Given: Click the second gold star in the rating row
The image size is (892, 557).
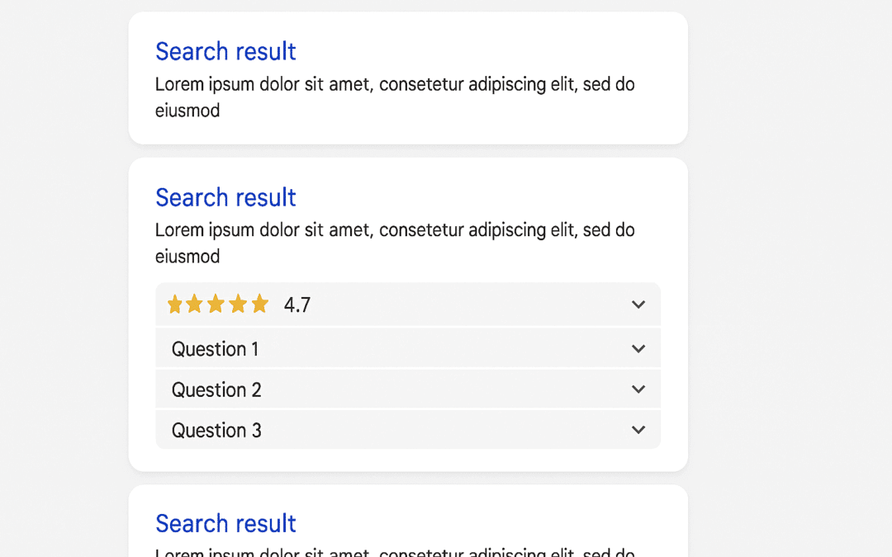Looking at the screenshot, I should (195, 304).
